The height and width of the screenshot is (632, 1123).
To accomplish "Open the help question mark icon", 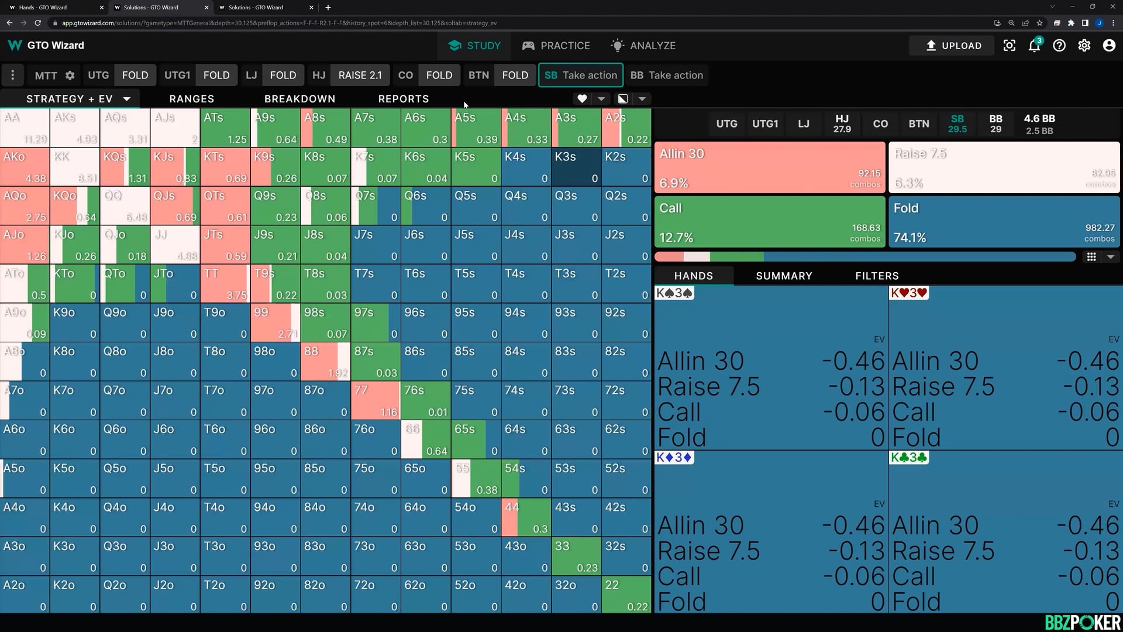I will point(1059,46).
